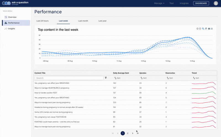
Task: Switch to the Last month tab
Action: [83, 21]
